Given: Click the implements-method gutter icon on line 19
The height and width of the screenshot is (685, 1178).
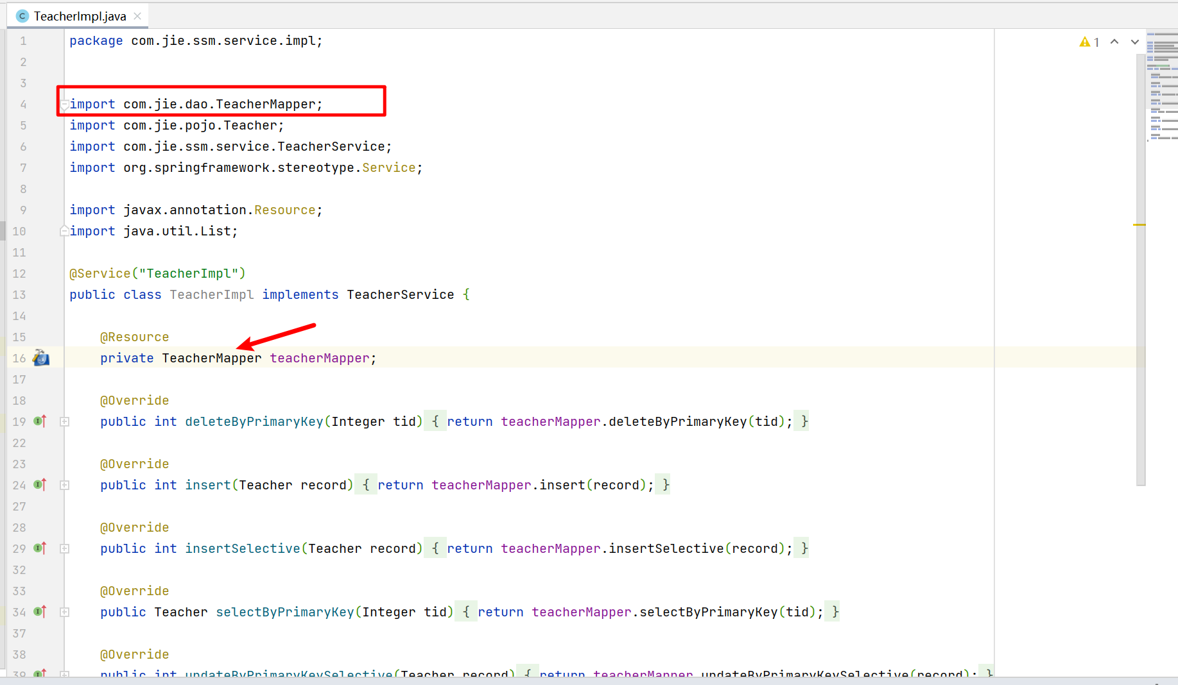Looking at the screenshot, I should [x=40, y=421].
